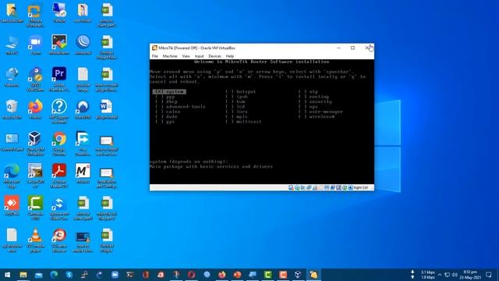Open File Explorer from the taskbar

click(x=23, y=275)
